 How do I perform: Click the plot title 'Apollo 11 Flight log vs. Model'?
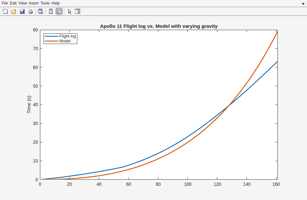[x=159, y=26]
